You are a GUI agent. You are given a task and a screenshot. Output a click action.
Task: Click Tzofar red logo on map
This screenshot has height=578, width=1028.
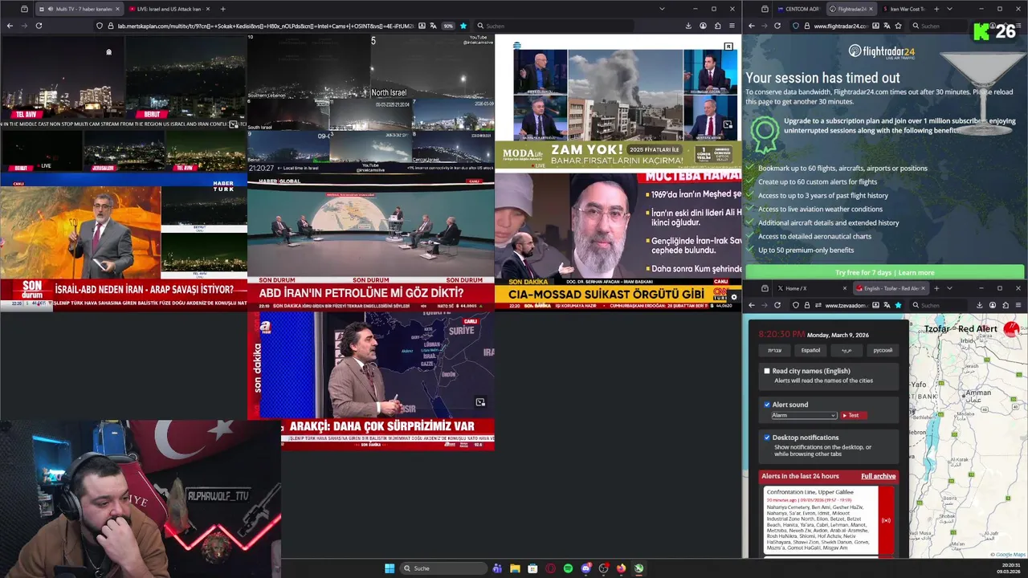pos(1011,328)
